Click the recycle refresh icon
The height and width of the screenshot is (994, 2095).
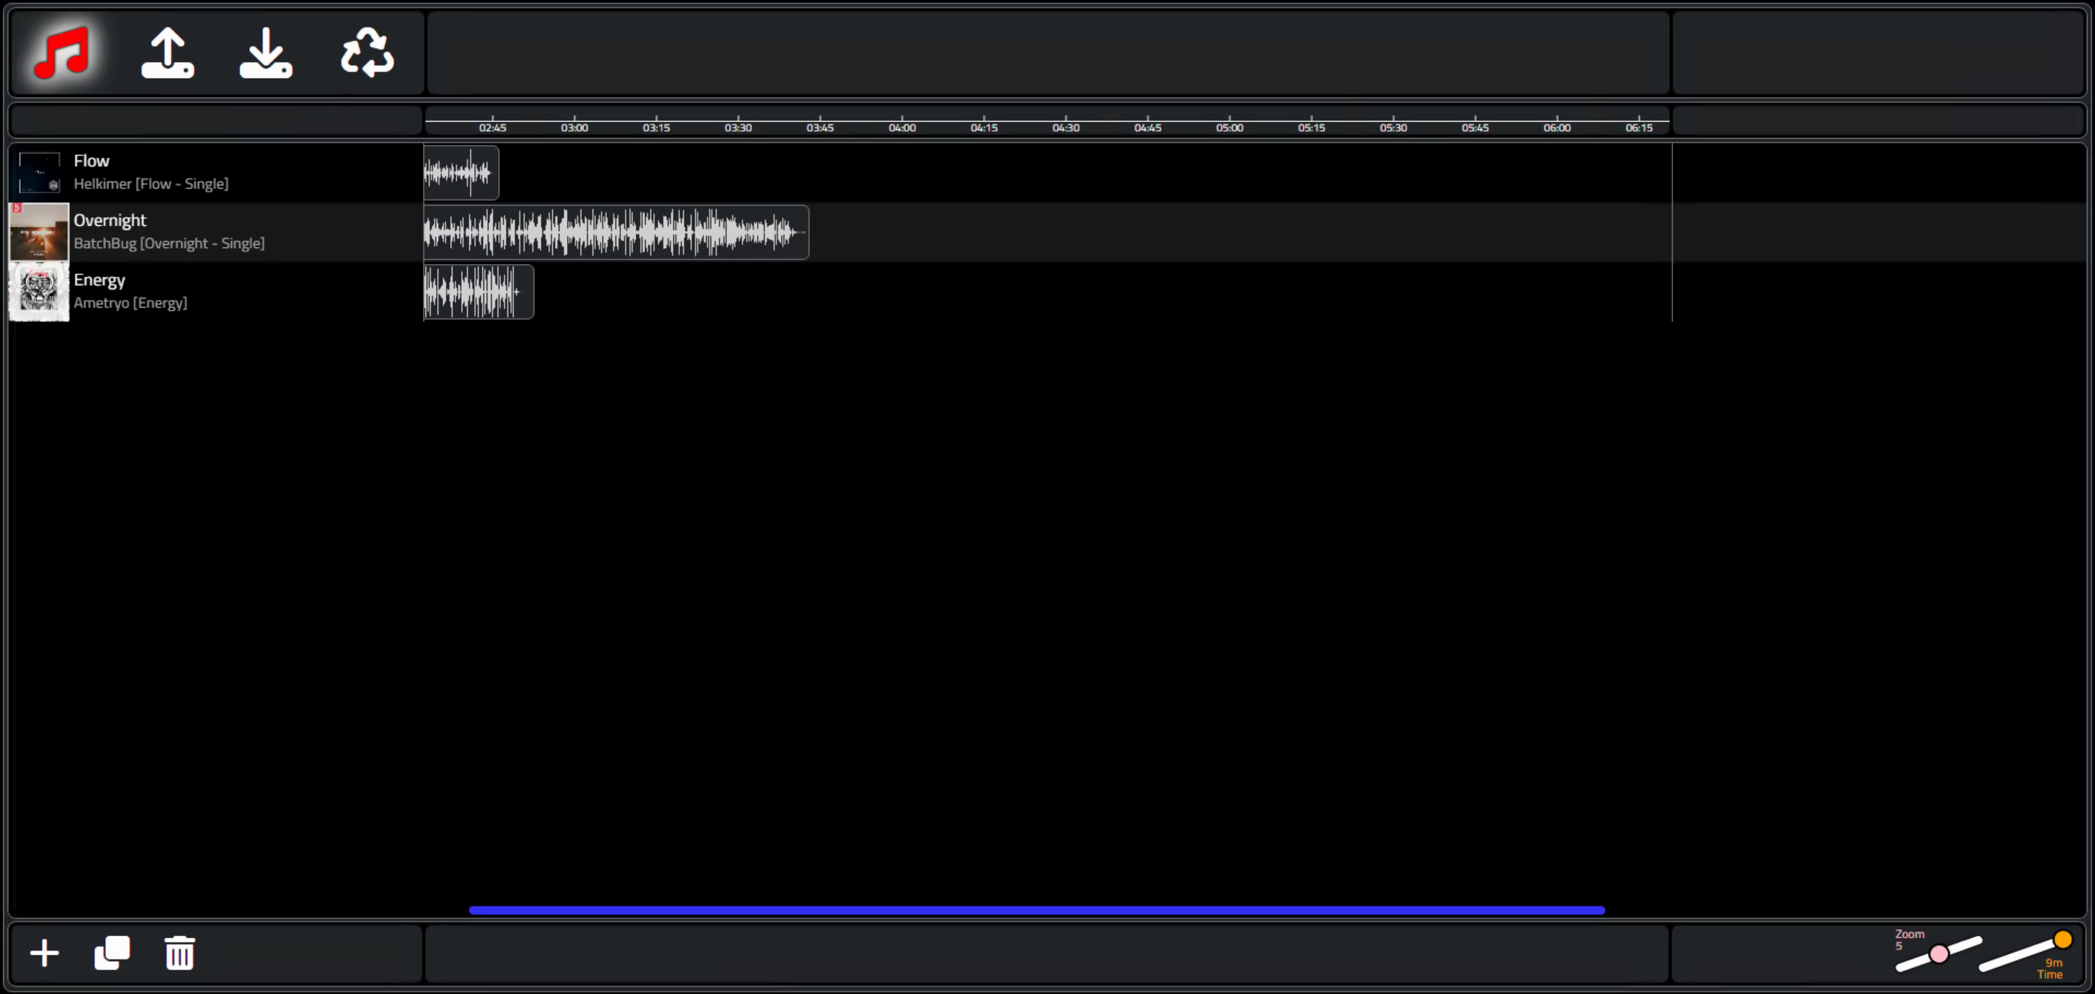point(368,53)
